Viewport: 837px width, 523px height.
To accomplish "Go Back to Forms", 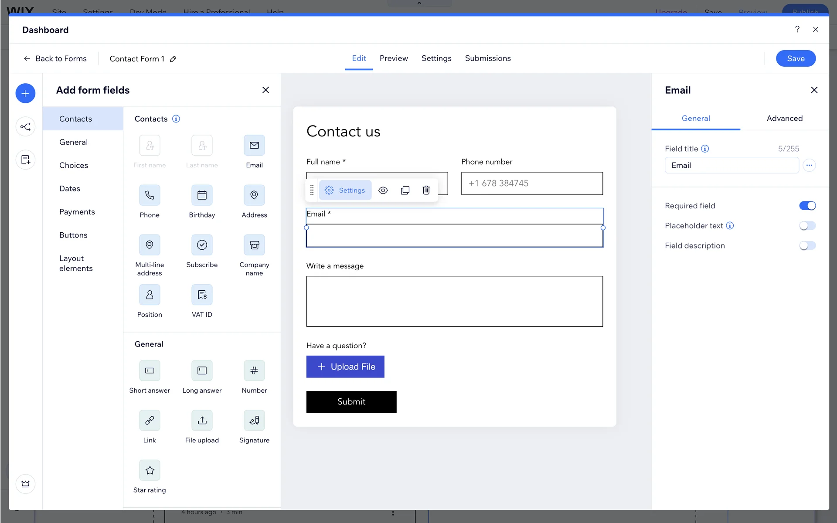I will click(x=55, y=58).
